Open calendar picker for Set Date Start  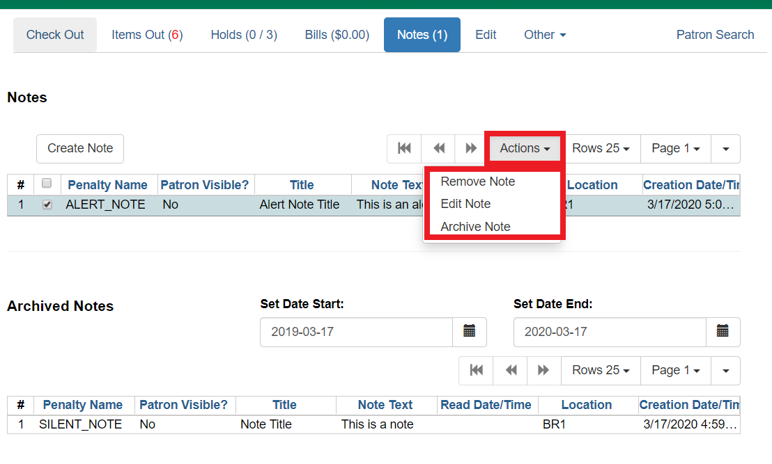tap(469, 332)
